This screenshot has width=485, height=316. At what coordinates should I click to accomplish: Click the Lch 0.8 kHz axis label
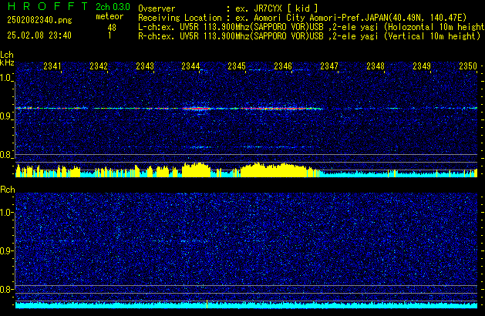6,155
